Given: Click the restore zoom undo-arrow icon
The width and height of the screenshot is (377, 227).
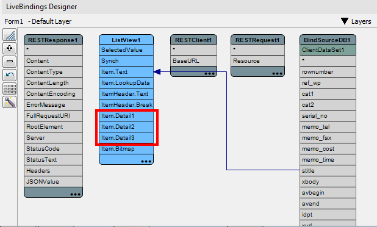Looking at the screenshot, I should [10, 75].
